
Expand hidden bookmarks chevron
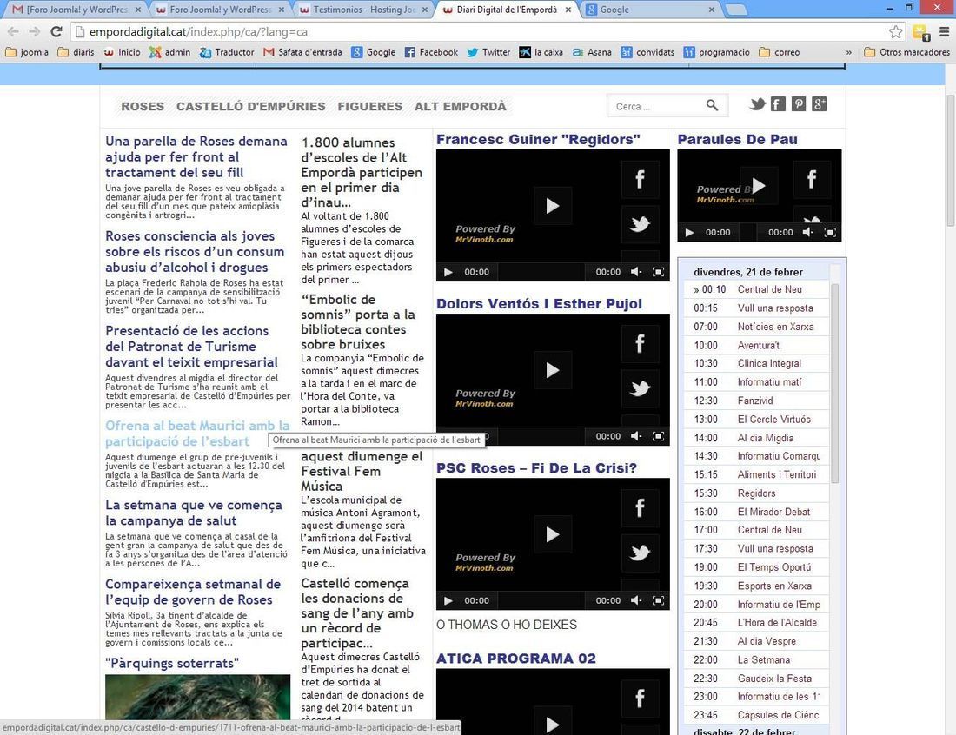[849, 52]
